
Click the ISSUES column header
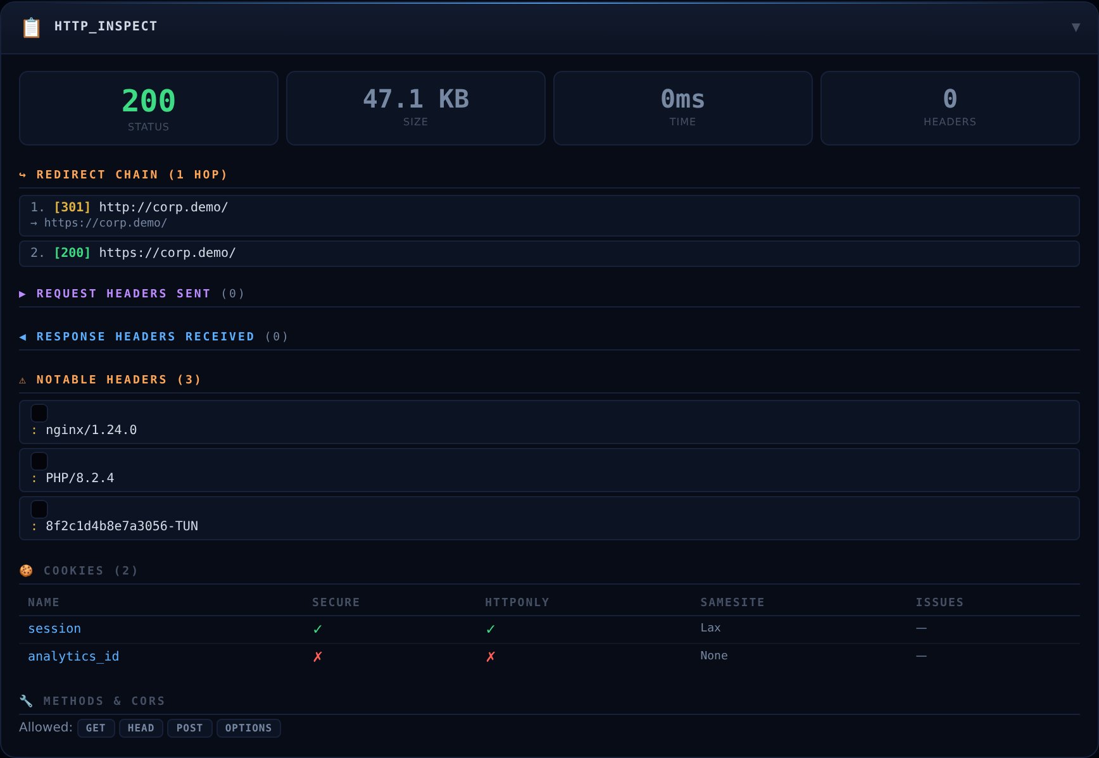click(x=939, y=602)
